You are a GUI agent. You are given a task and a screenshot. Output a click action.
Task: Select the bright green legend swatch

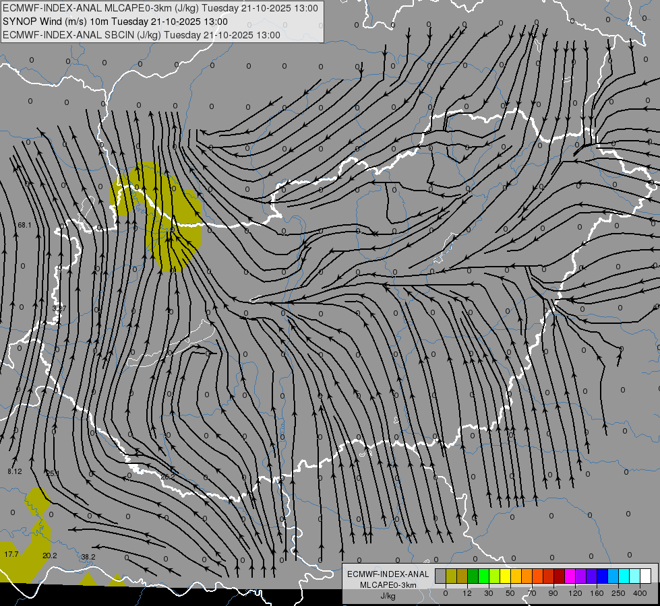tap(483, 576)
